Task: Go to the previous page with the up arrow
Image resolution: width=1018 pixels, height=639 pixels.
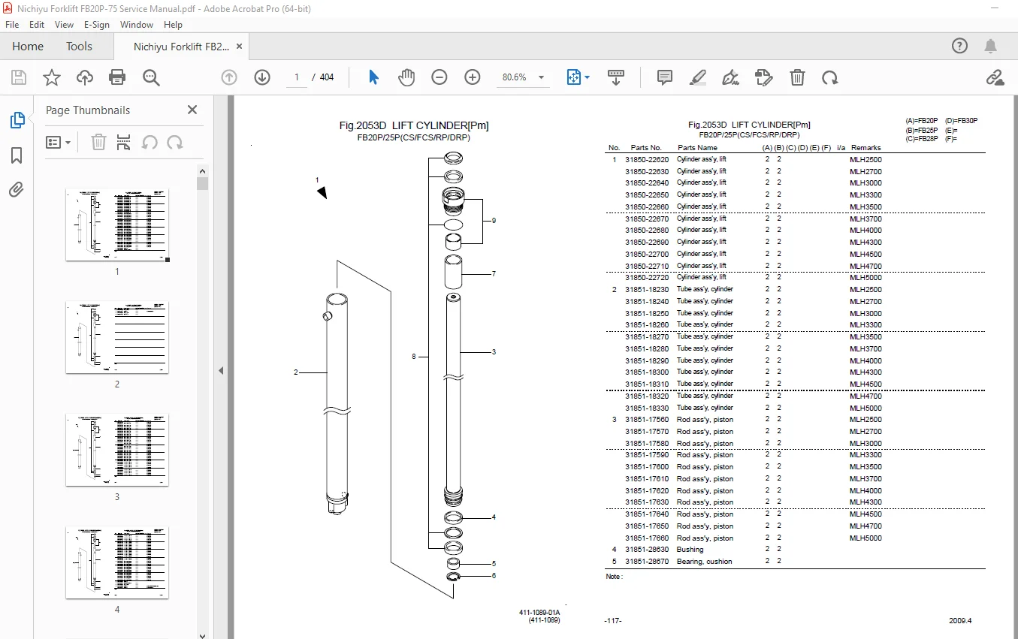Action: (x=229, y=77)
